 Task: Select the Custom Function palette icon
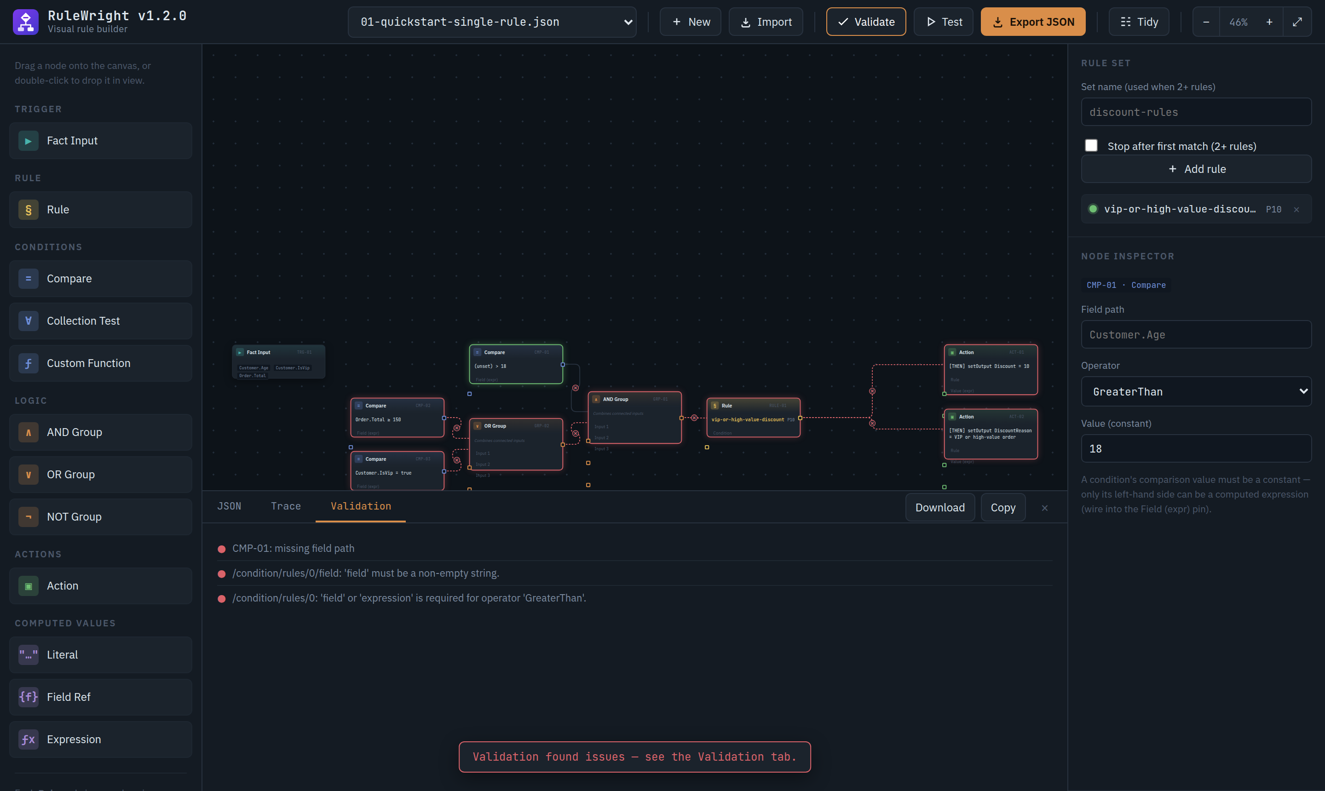coord(28,363)
